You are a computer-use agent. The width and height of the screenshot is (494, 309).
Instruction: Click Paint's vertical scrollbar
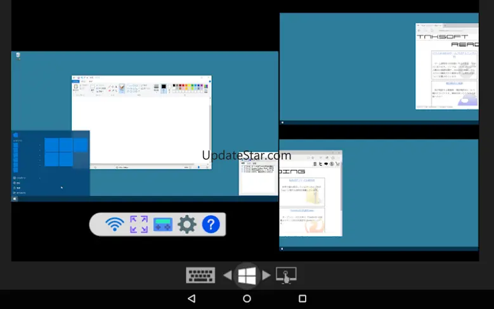210,129
